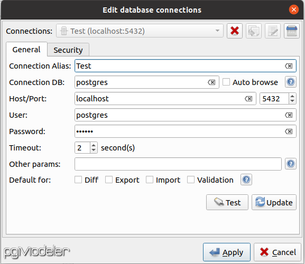305x264 pixels.
Task: Tick the Validation checkbox
Action: 191,180
